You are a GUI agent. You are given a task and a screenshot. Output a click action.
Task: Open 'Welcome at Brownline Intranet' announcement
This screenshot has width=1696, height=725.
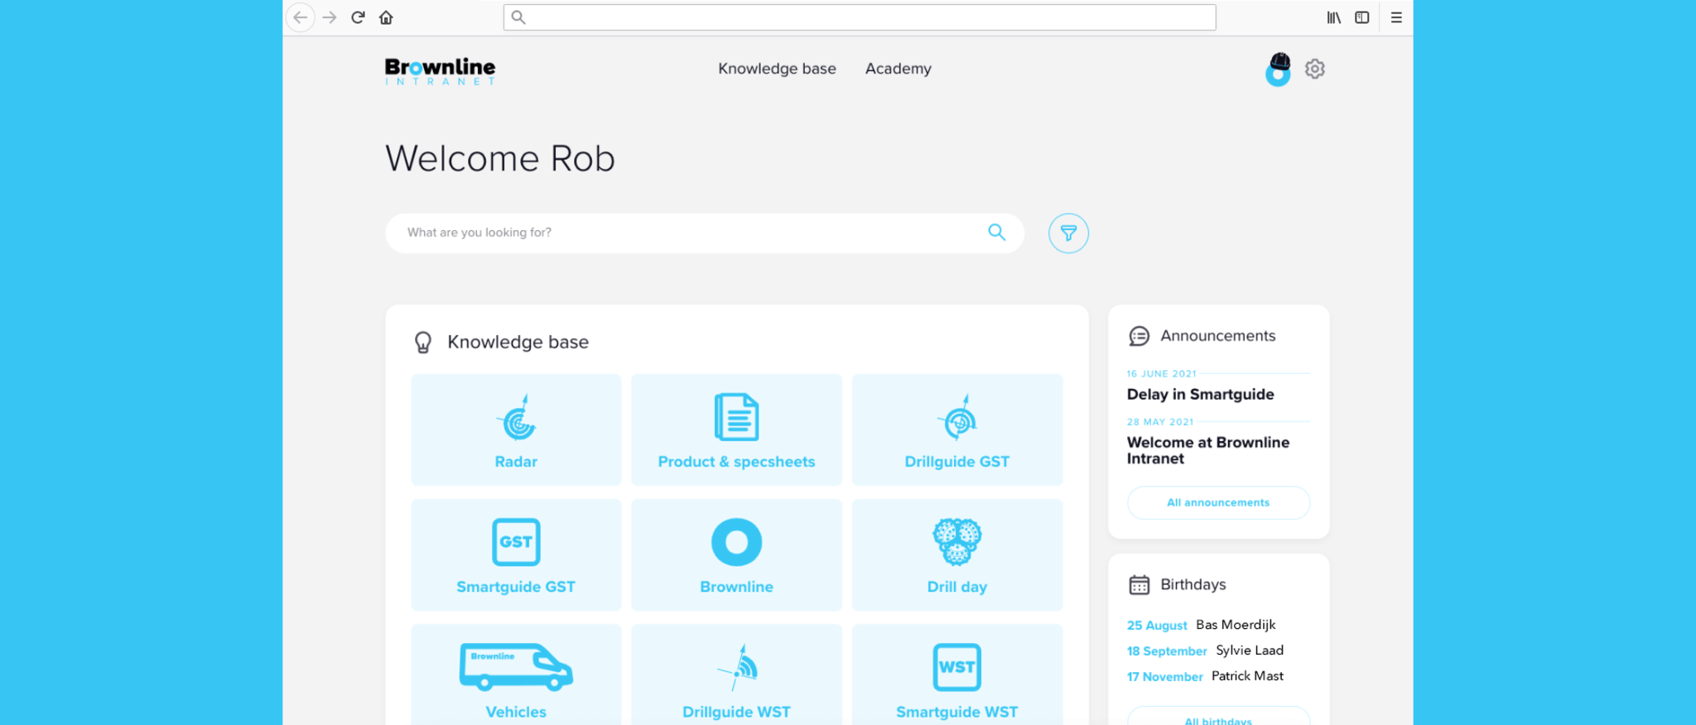[x=1208, y=450]
